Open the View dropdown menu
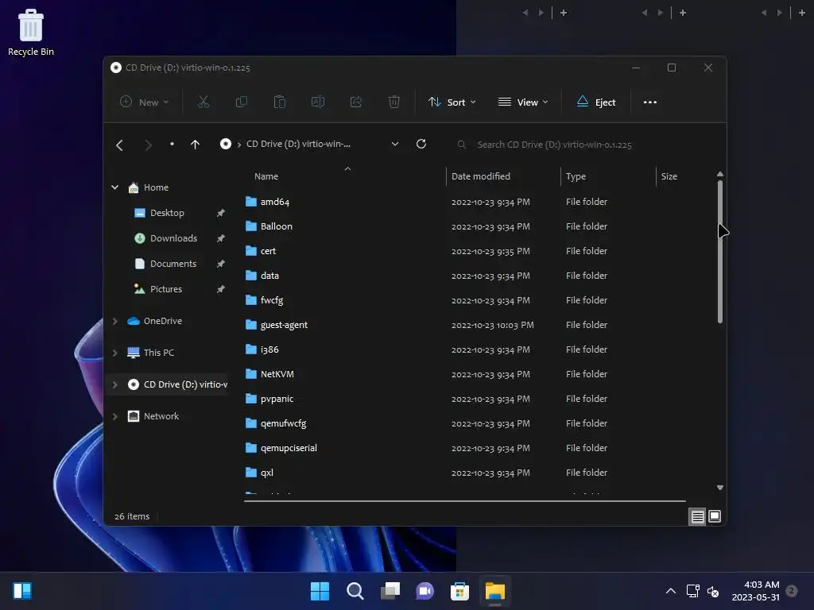The width and height of the screenshot is (814, 610). point(523,102)
